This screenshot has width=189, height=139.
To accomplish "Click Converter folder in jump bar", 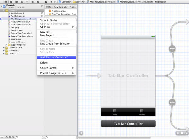I will 79,2.
